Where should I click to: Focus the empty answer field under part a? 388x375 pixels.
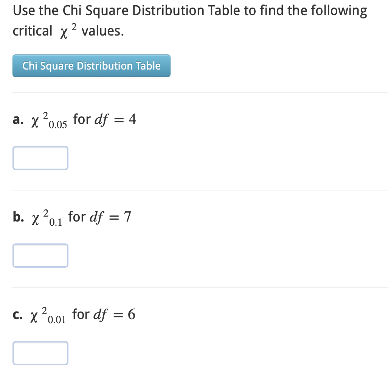(x=40, y=158)
